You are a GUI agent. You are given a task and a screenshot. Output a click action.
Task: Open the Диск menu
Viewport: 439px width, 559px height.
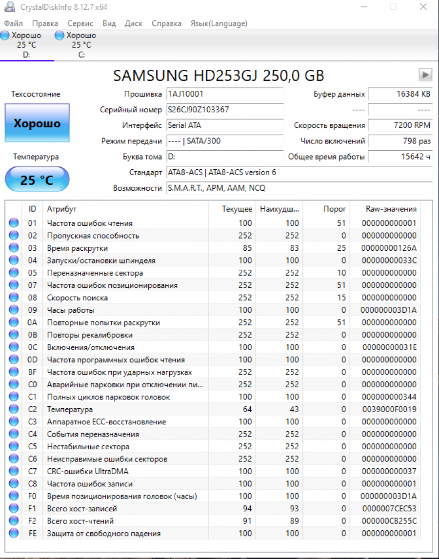click(133, 23)
